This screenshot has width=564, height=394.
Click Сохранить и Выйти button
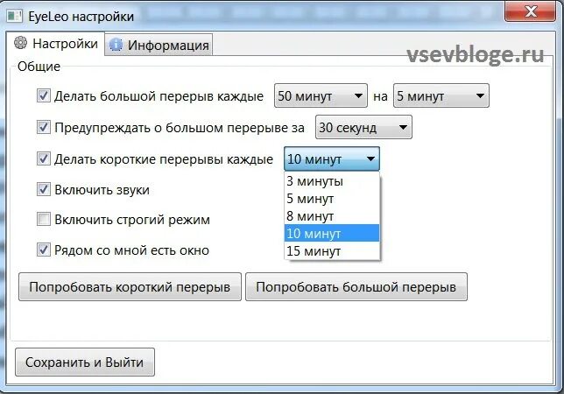point(85,362)
